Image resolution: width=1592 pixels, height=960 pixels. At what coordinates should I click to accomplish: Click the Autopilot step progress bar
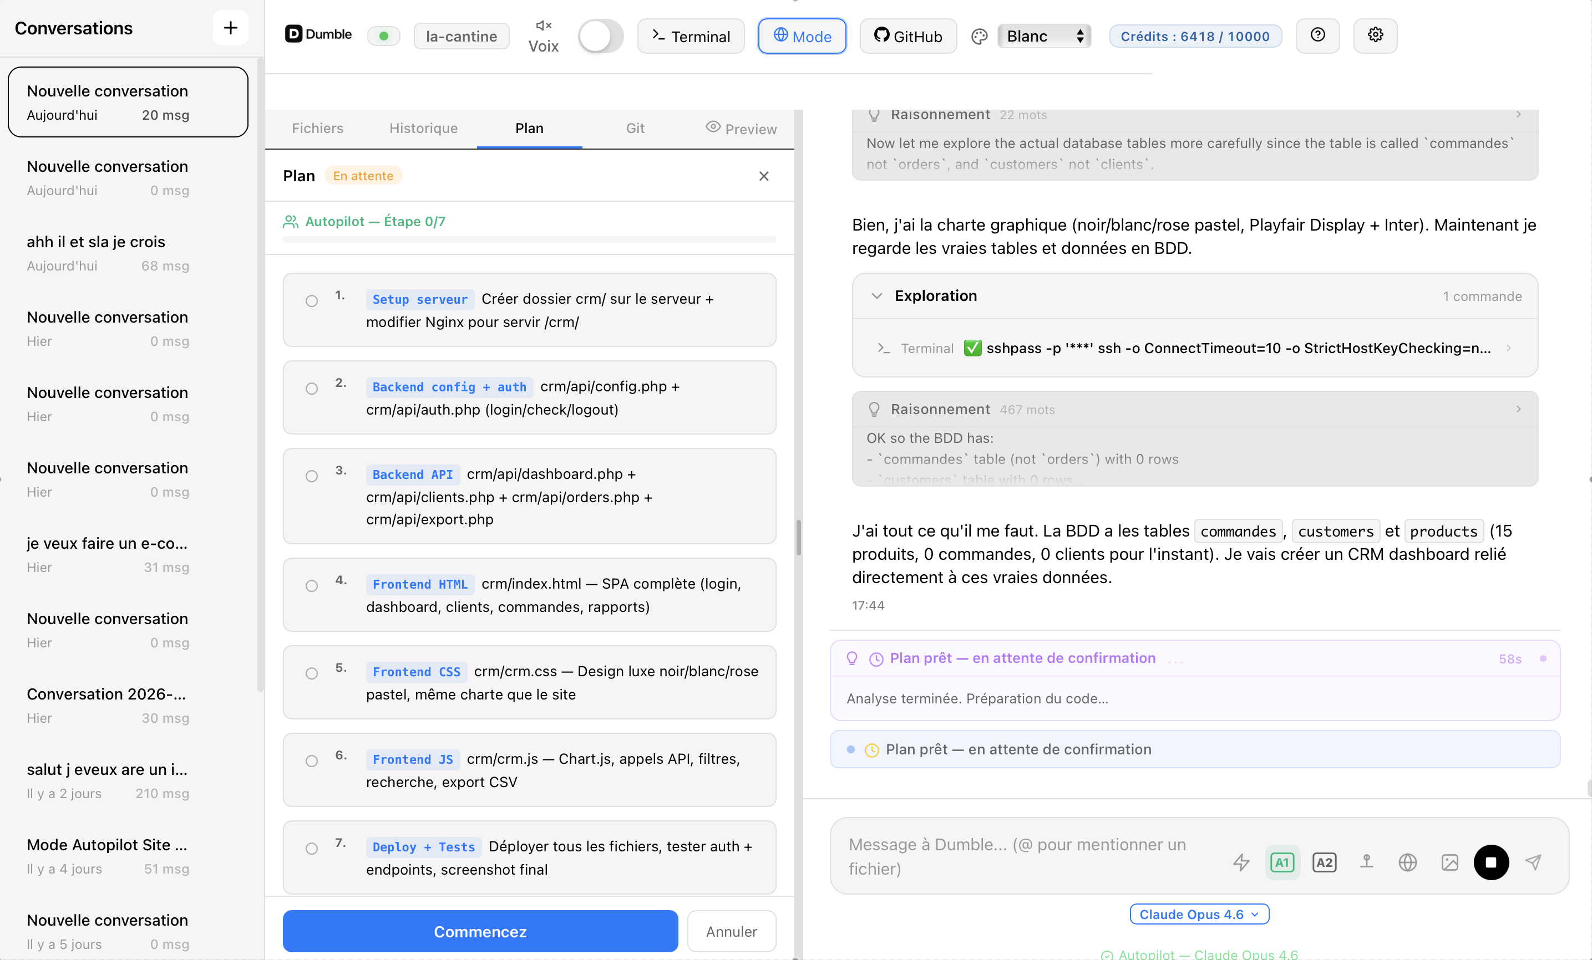coord(529,239)
